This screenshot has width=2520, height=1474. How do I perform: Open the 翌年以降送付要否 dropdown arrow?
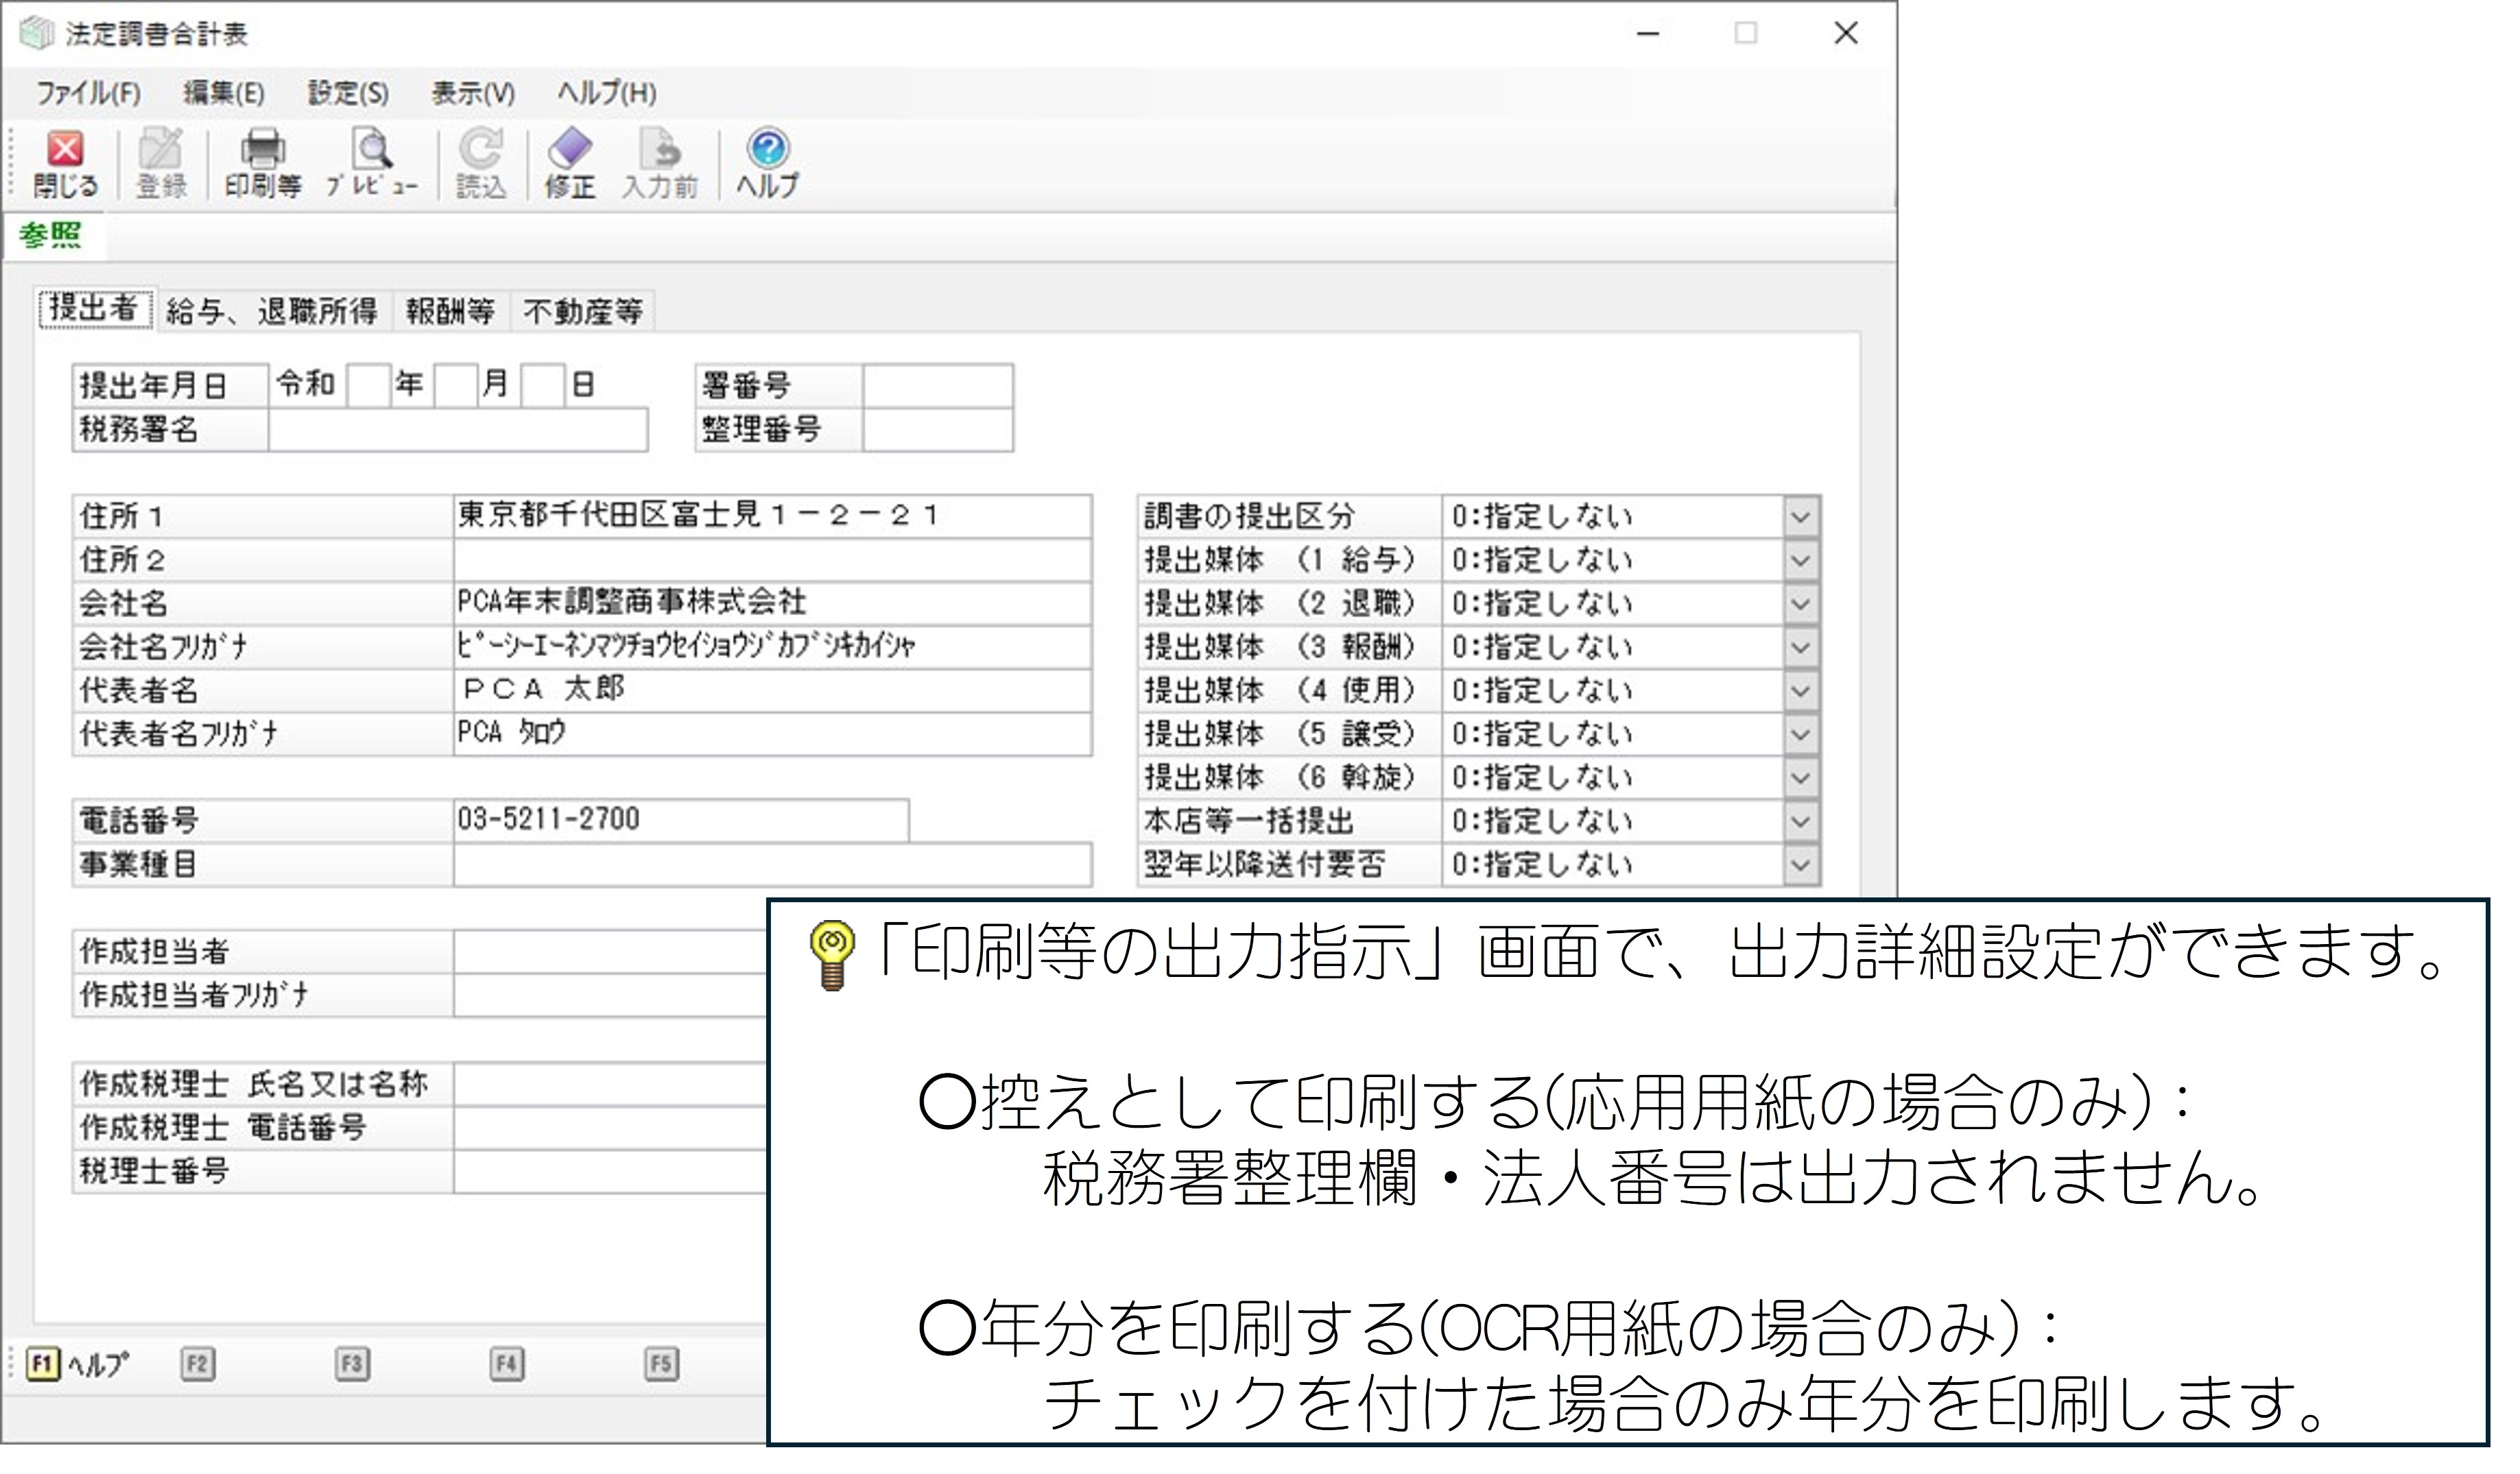[x=1800, y=865]
